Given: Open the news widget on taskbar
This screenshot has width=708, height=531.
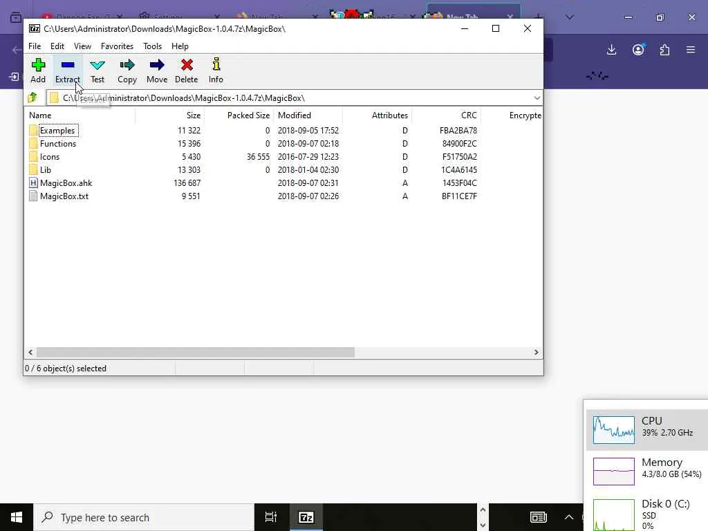Looking at the screenshot, I should (x=538, y=517).
